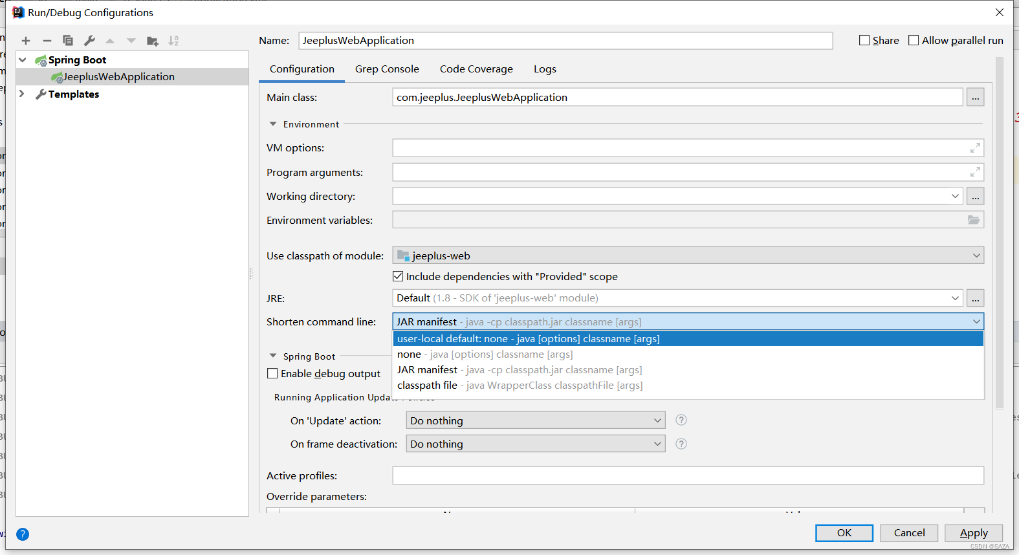Show help for On frame deactivation
Viewport: 1019px width, 555px height.
[x=681, y=444]
